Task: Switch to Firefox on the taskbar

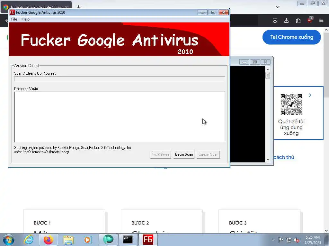Action: [49, 240]
